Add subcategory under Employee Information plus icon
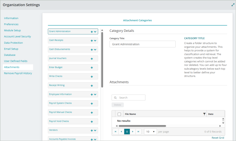The width and height of the screenshot is (236, 141). (x=92, y=95)
